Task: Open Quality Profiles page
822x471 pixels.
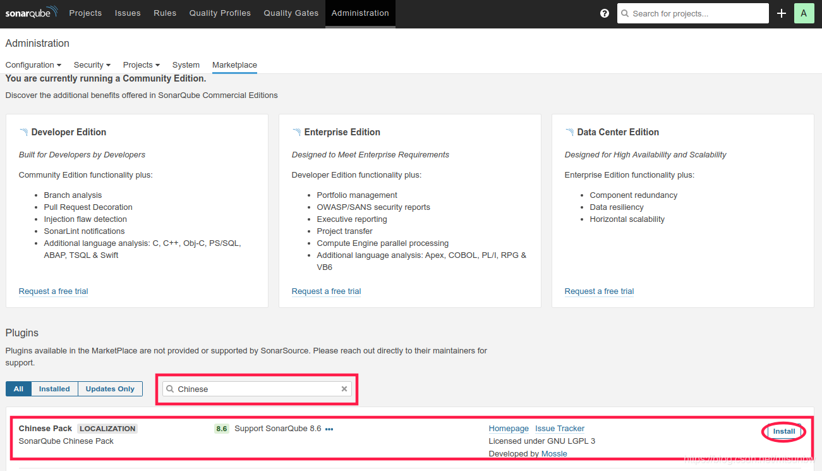Action: 220,13
